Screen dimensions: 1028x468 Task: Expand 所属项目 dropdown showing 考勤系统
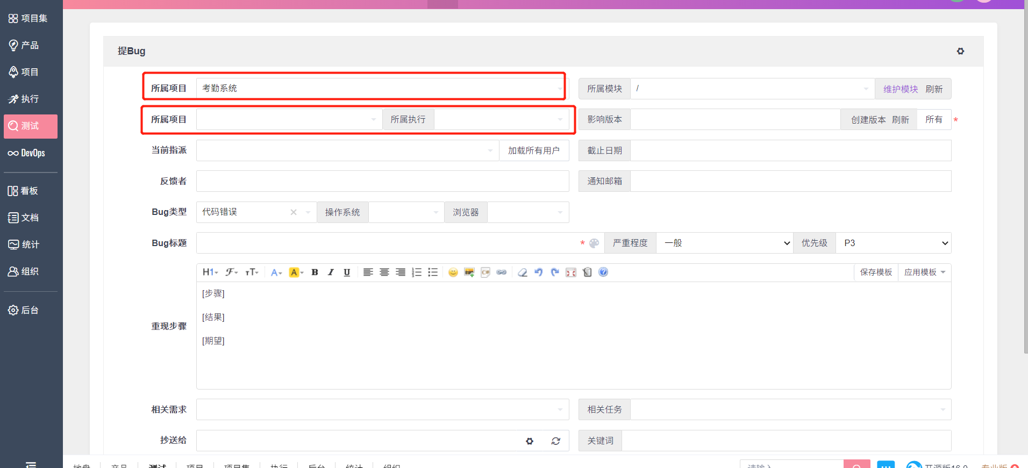560,89
